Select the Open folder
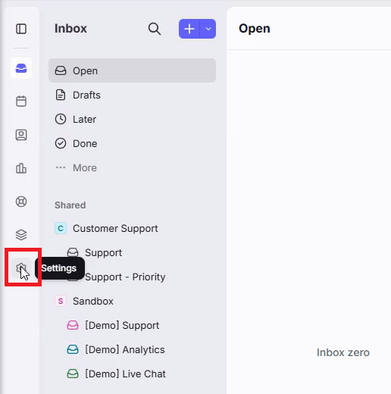391x394 pixels. coord(132,70)
